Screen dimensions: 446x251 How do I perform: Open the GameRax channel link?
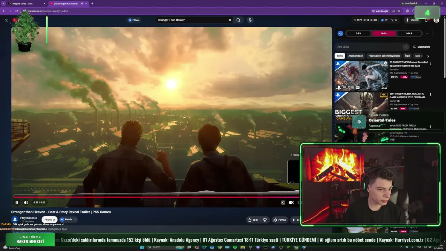pos(394,69)
